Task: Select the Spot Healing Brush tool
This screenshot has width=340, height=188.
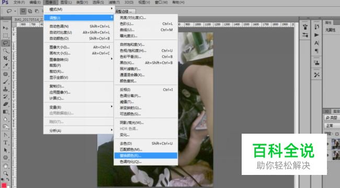Action: (x=5, y=74)
